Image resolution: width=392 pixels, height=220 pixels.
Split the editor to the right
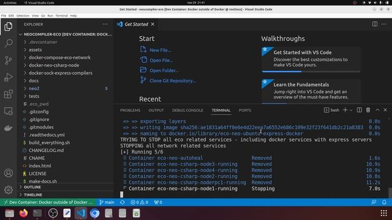(x=375, y=24)
